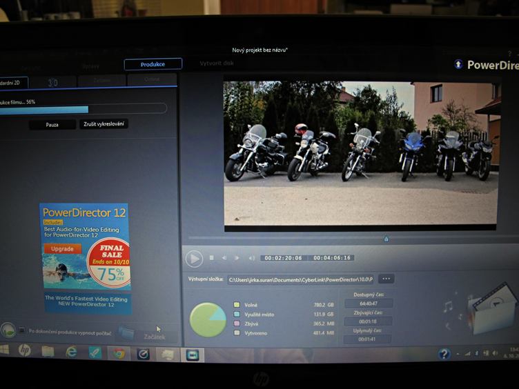
Task: Click the speaker volume icon in player
Action: click(x=251, y=258)
